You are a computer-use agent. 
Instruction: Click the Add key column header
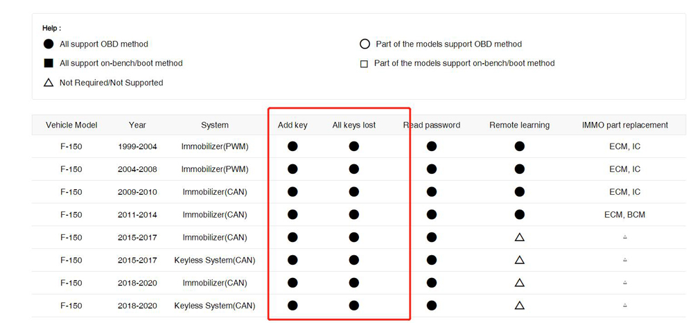tap(292, 125)
